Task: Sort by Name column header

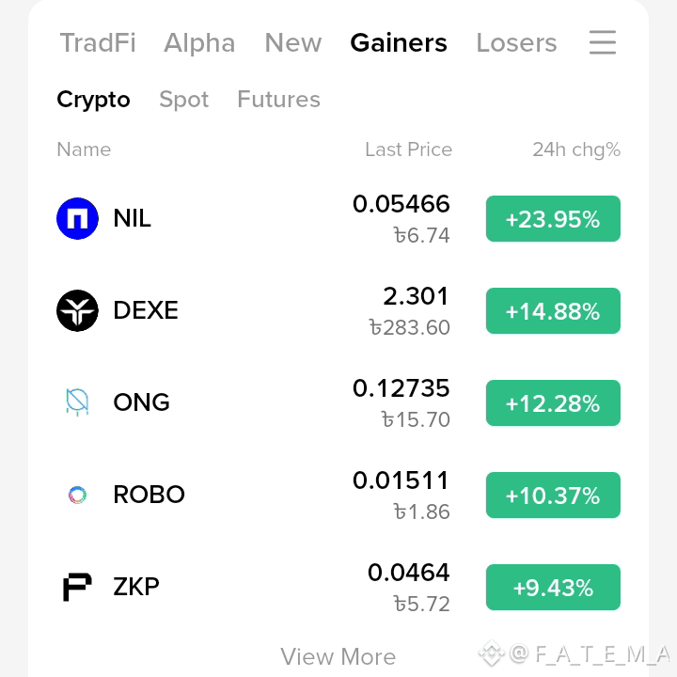Action: pyautogui.click(x=84, y=150)
